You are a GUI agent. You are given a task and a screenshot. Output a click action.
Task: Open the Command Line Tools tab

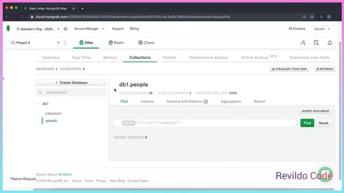(310, 57)
